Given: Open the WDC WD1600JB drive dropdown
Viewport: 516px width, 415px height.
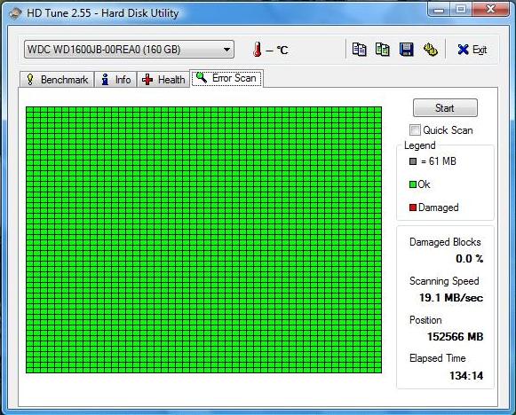Looking at the screenshot, I should click(129, 50).
